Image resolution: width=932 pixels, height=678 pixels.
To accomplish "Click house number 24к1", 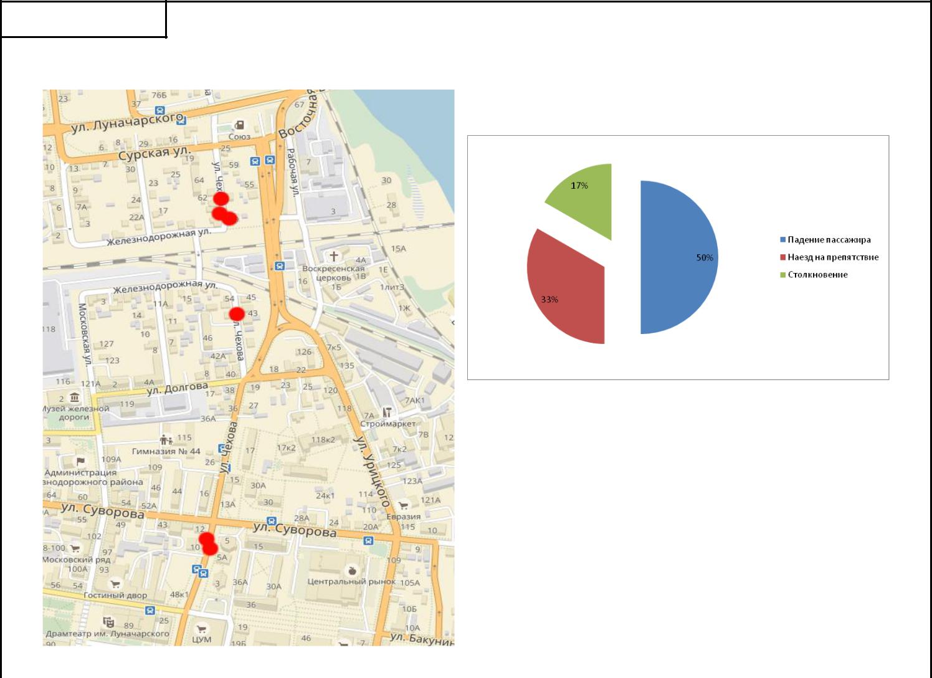I will [325, 495].
